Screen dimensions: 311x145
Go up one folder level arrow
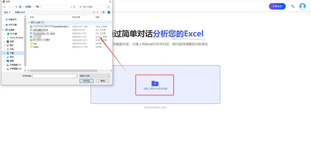coord(16,7)
